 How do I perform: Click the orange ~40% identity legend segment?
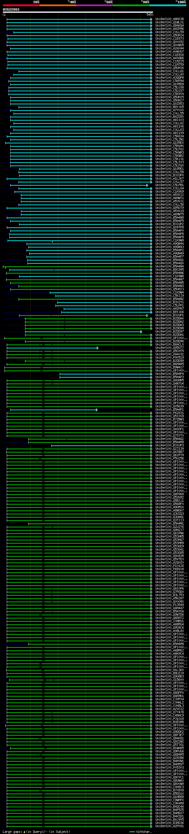(x=58, y=5)
